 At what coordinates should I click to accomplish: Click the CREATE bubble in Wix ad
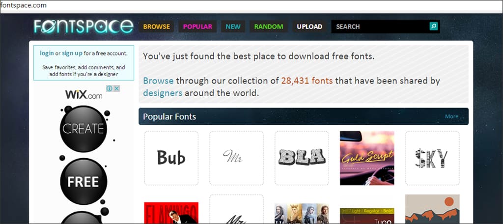pyautogui.click(x=84, y=129)
